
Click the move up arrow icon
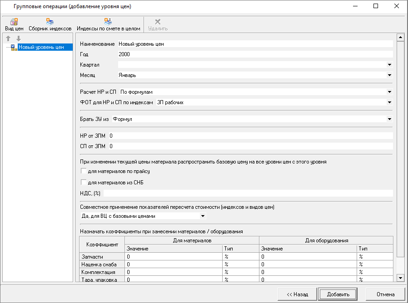click(8, 38)
